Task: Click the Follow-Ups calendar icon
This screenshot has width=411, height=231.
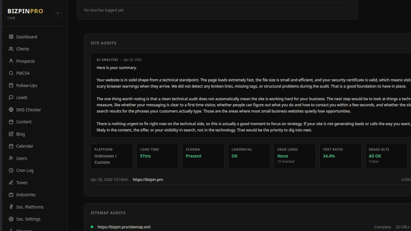Action: [11, 86]
